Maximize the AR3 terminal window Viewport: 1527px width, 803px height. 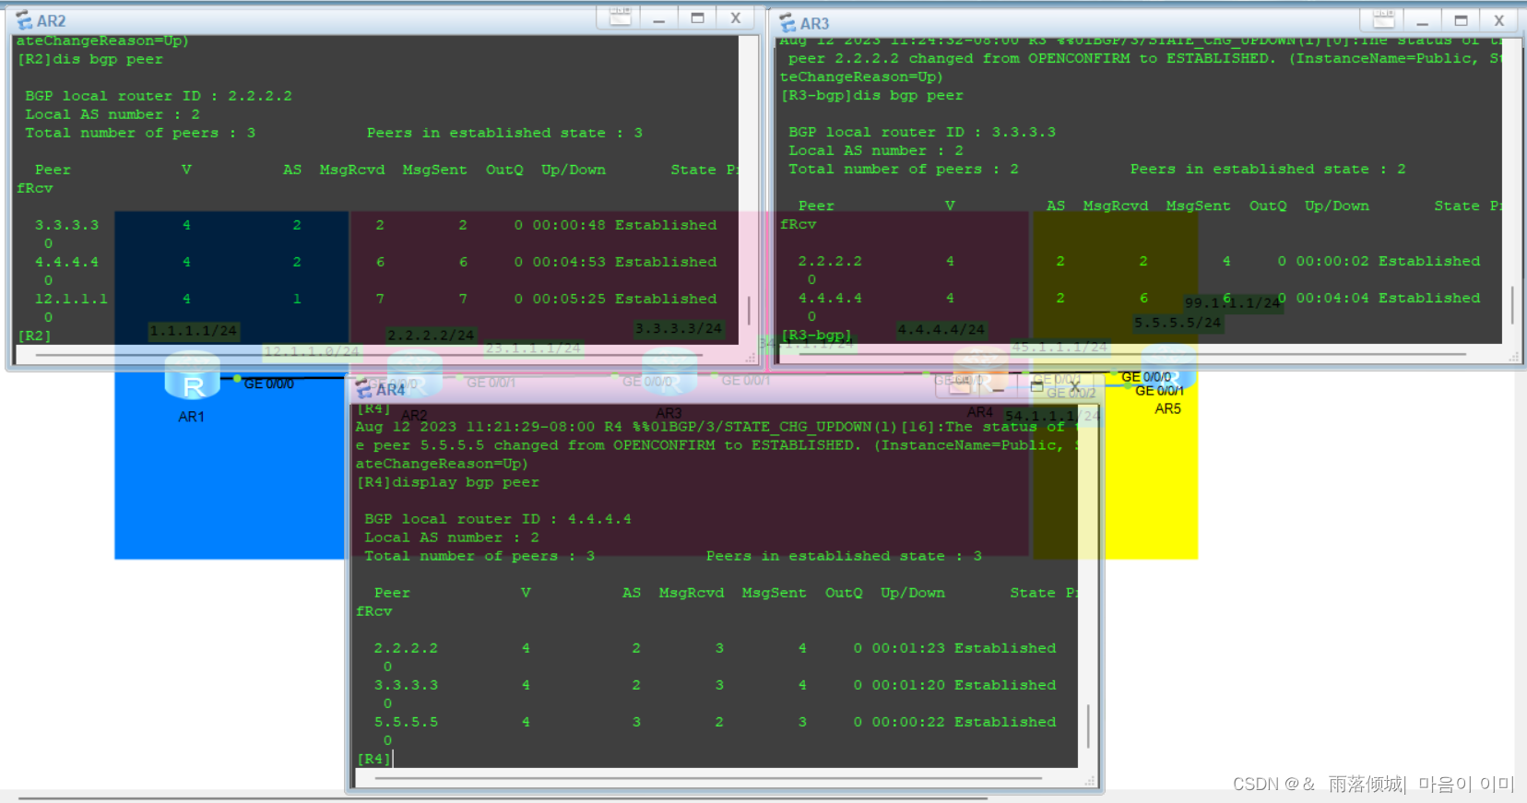tap(1461, 20)
